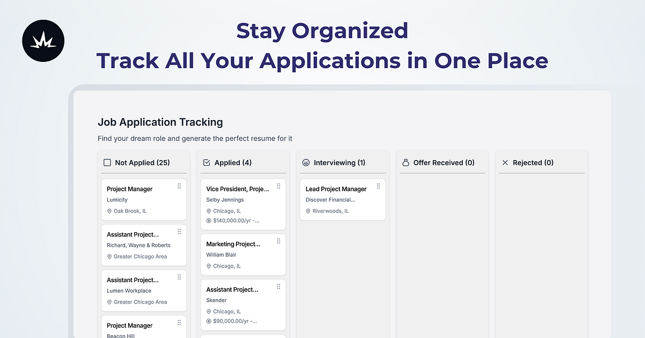Click drag handle on Lumen Workplace card
The width and height of the screenshot is (645, 338).
pos(179,277)
